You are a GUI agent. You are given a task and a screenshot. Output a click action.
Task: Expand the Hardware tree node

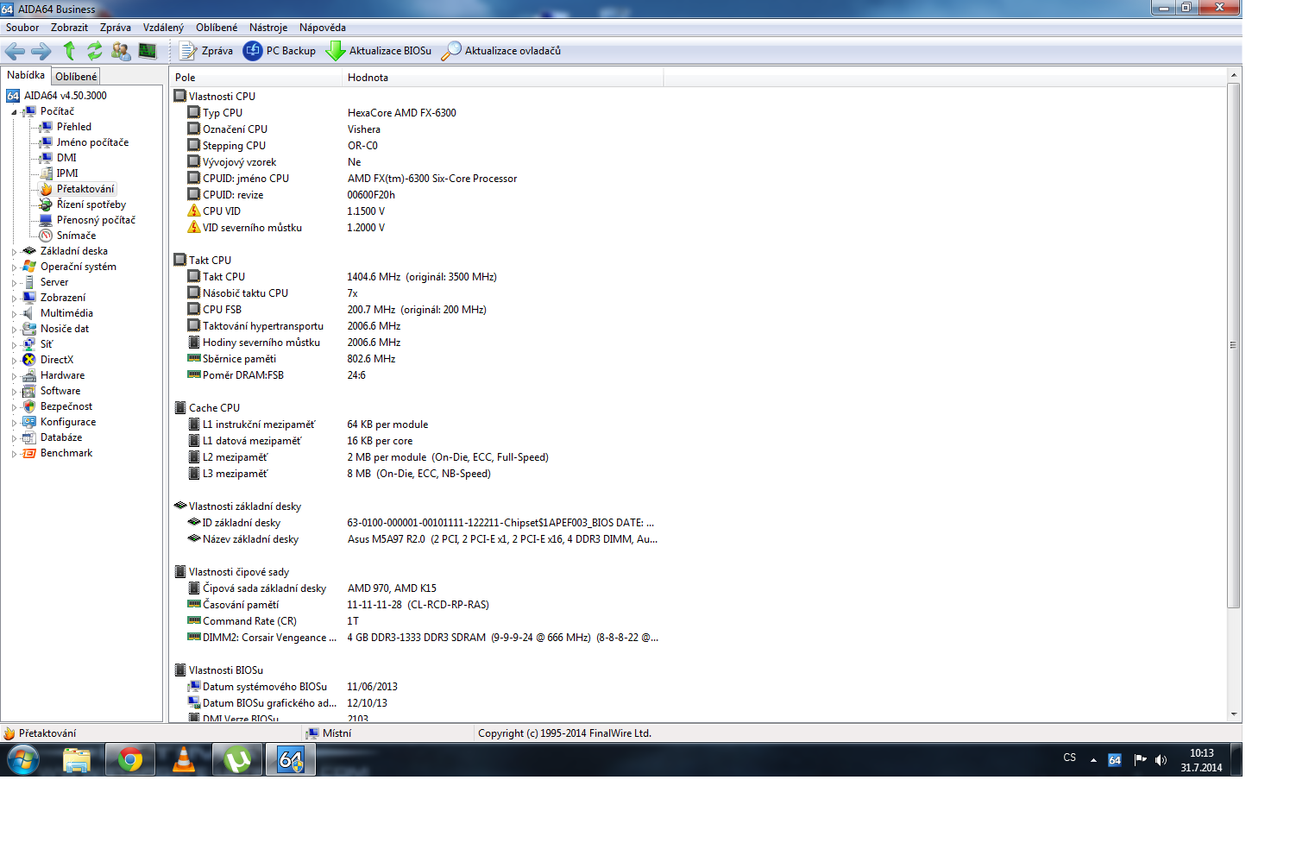(x=15, y=376)
